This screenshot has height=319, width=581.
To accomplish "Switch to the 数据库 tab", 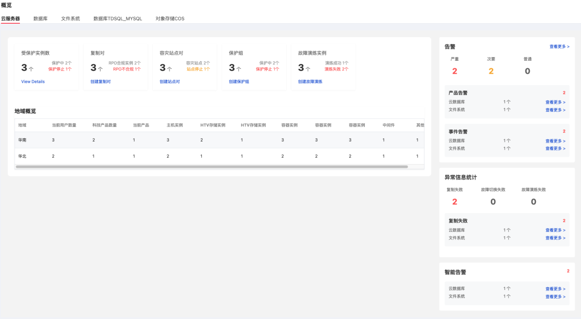I will click(40, 18).
